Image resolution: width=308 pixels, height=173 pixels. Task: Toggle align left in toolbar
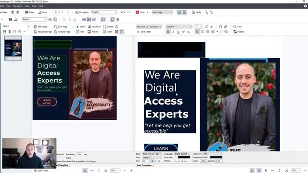(197, 32)
